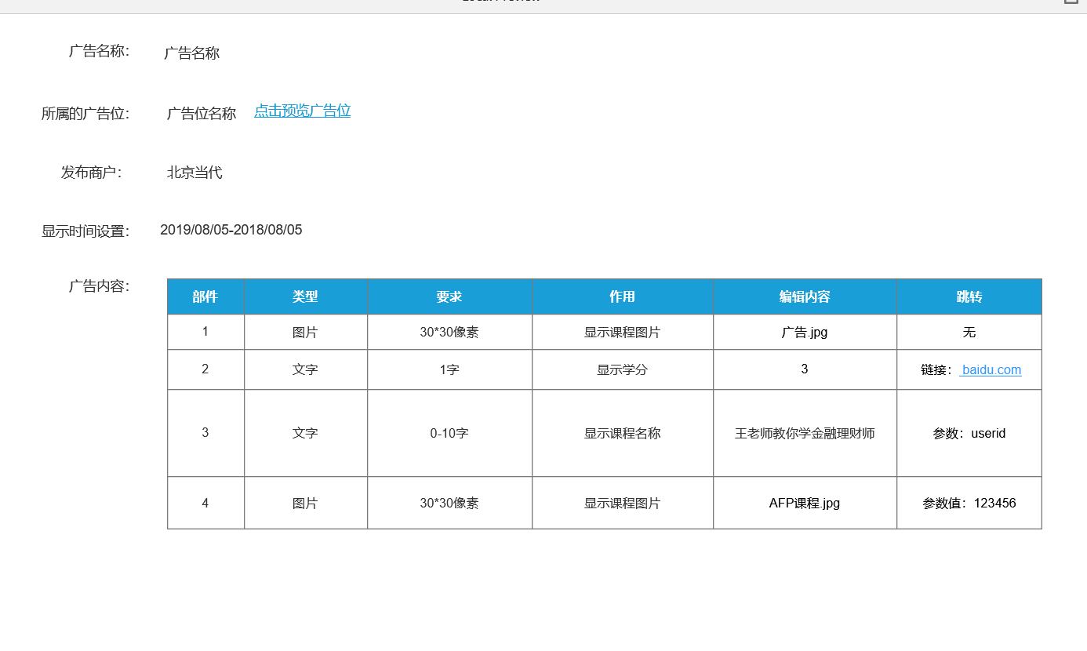Click the date range 2019/08/05-2018/08/05

(x=231, y=230)
